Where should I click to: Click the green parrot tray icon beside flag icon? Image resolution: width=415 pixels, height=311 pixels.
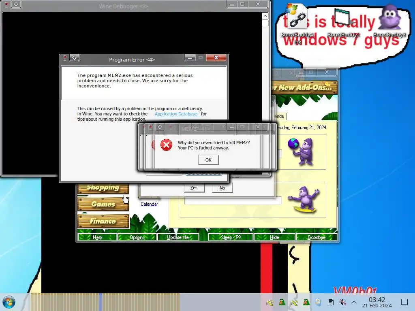[306, 302]
